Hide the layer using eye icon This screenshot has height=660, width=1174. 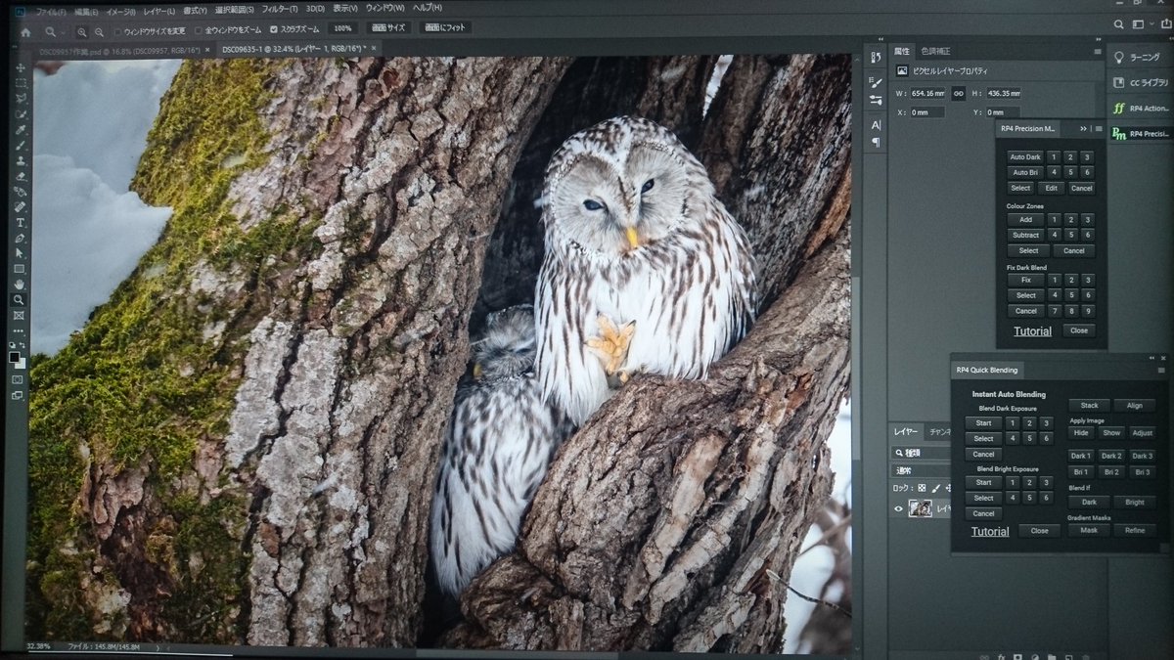coord(898,508)
